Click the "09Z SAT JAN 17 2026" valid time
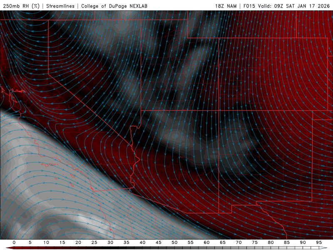 302,6
